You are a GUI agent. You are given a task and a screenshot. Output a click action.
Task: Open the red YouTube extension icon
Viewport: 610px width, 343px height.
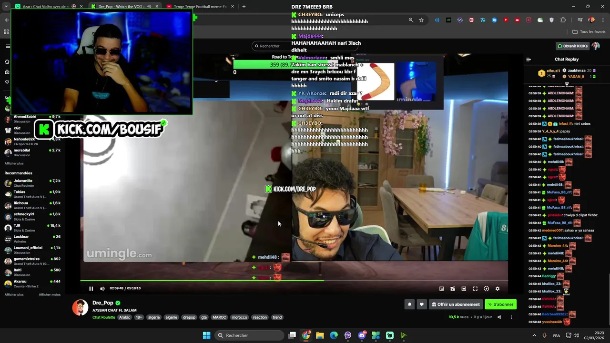(x=506, y=20)
